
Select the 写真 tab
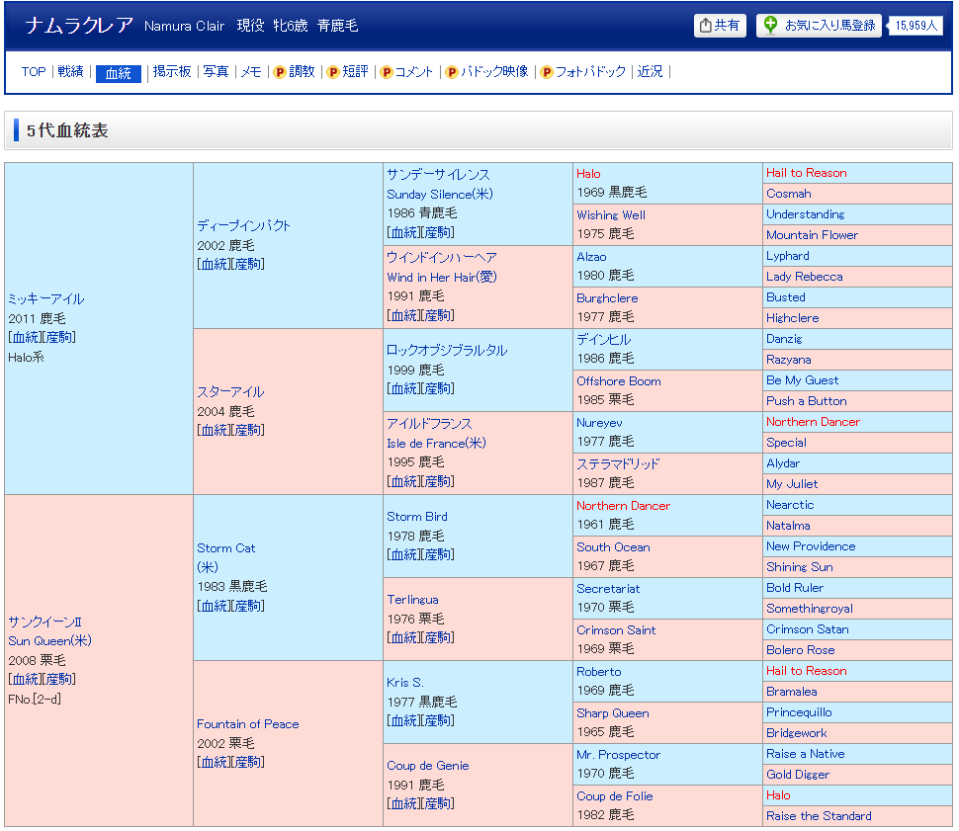coord(216,72)
